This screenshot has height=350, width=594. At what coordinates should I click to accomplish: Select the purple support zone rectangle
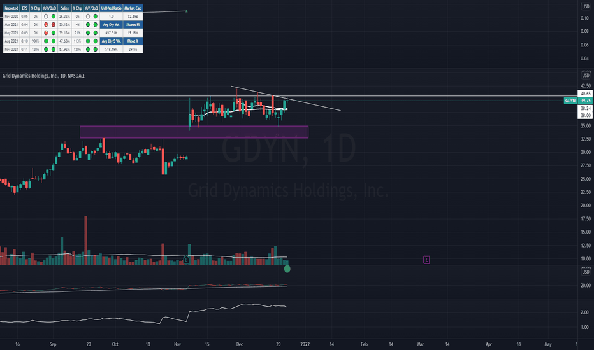(194, 132)
